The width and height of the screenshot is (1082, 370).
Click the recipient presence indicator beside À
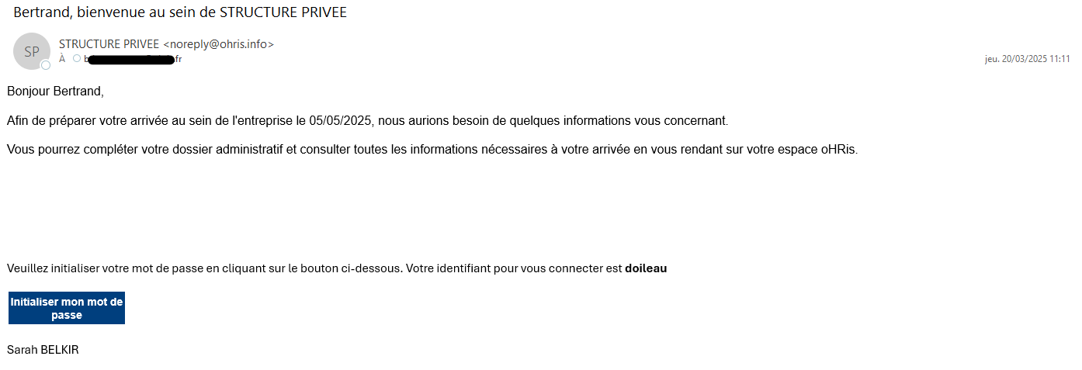point(76,59)
